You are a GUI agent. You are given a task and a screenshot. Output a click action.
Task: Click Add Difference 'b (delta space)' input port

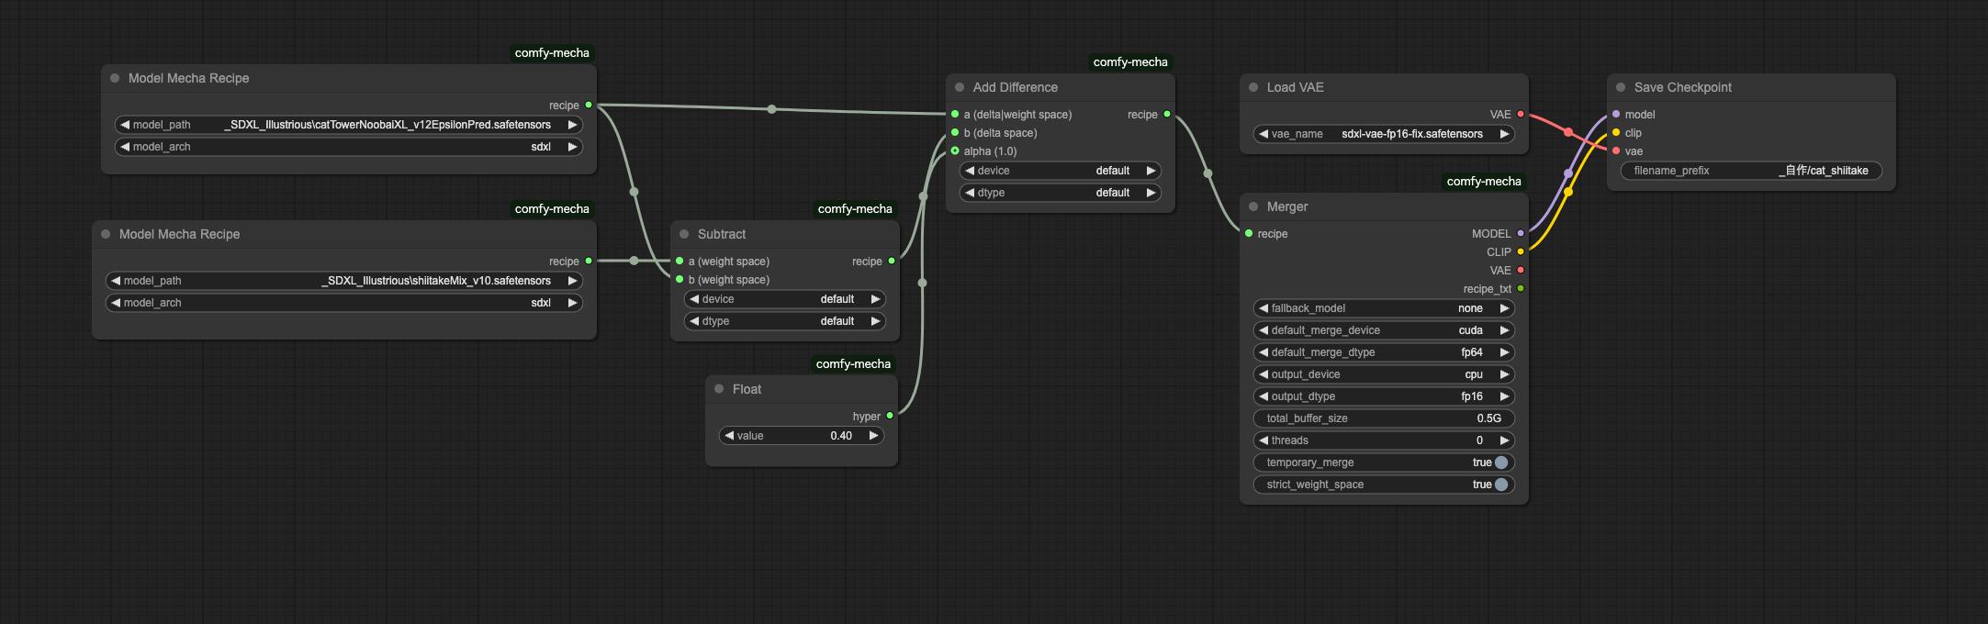click(x=955, y=133)
